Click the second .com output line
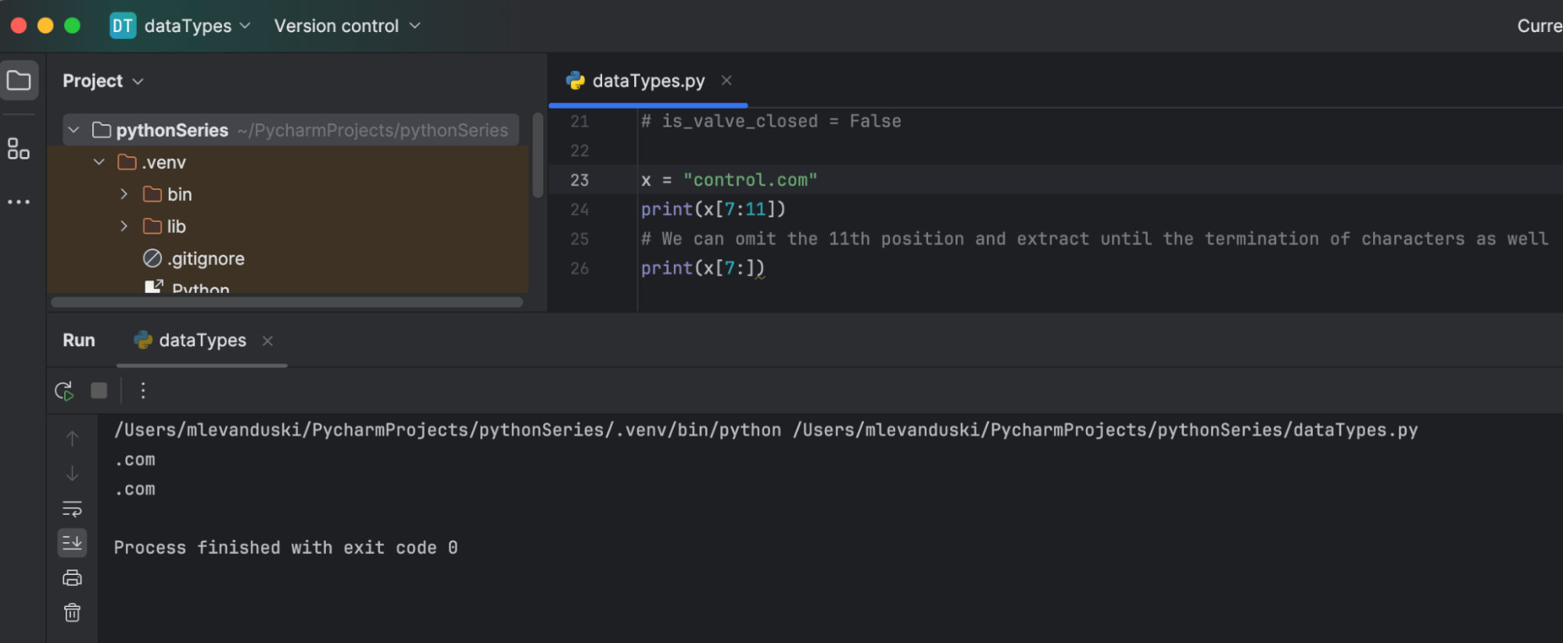The width and height of the screenshot is (1563, 643). click(x=134, y=490)
